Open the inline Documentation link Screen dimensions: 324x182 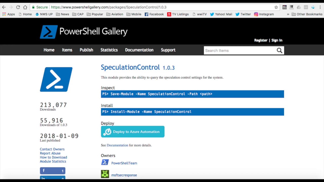[x=117, y=145]
